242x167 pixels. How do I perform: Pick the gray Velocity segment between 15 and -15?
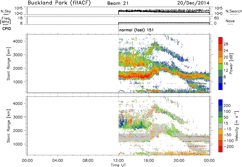[221, 126]
